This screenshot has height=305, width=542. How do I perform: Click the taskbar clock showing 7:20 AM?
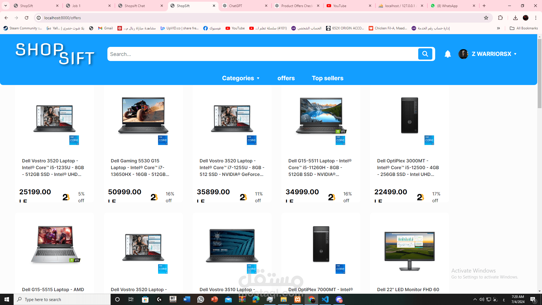518,299
